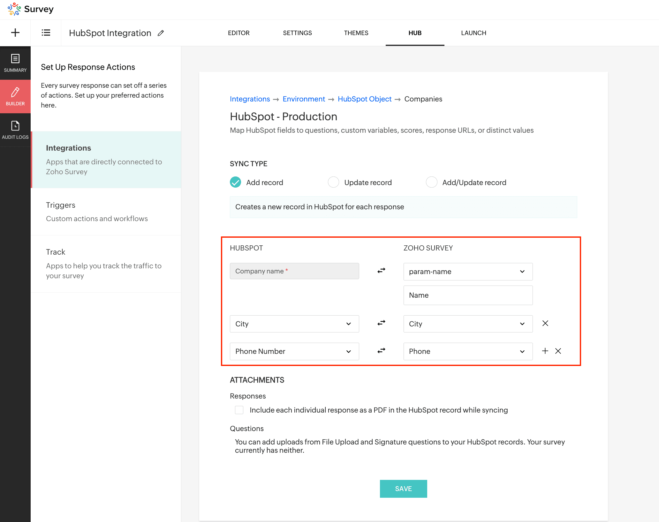Screen dimensions: 659x522
Task: Go to HubSpot Object breadcrumb link
Action: 365,99
